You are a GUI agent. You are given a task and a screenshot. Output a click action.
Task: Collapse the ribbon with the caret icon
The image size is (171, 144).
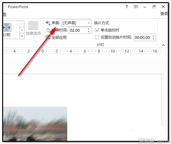click(163, 45)
